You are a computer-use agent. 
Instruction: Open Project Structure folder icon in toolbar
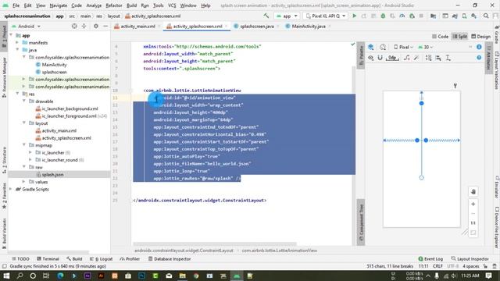pos(433,16)
